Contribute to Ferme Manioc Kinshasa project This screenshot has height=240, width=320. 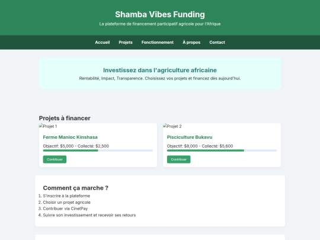point(55,159)
